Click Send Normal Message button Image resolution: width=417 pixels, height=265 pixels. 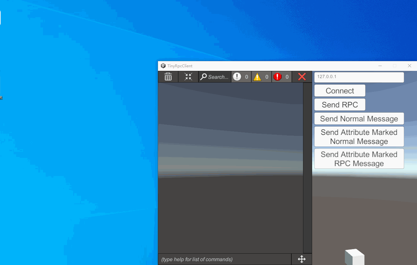coord(359,118)
